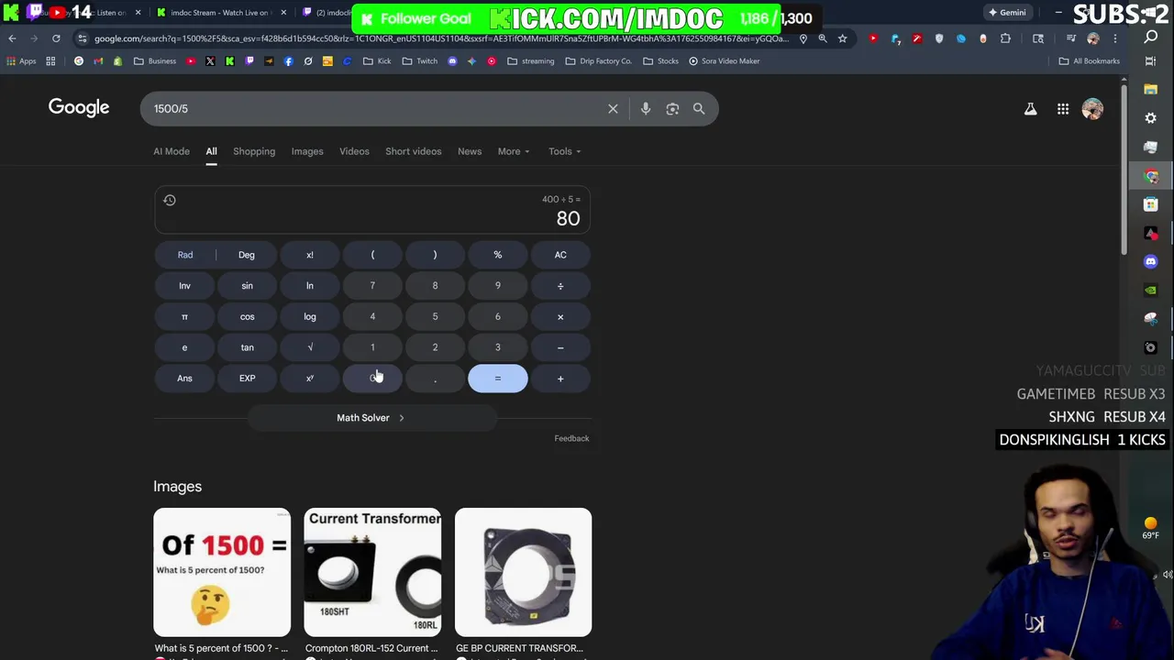Switch to News results tab
This screenshot has width=1174, height=660.
tap(470, 151)
